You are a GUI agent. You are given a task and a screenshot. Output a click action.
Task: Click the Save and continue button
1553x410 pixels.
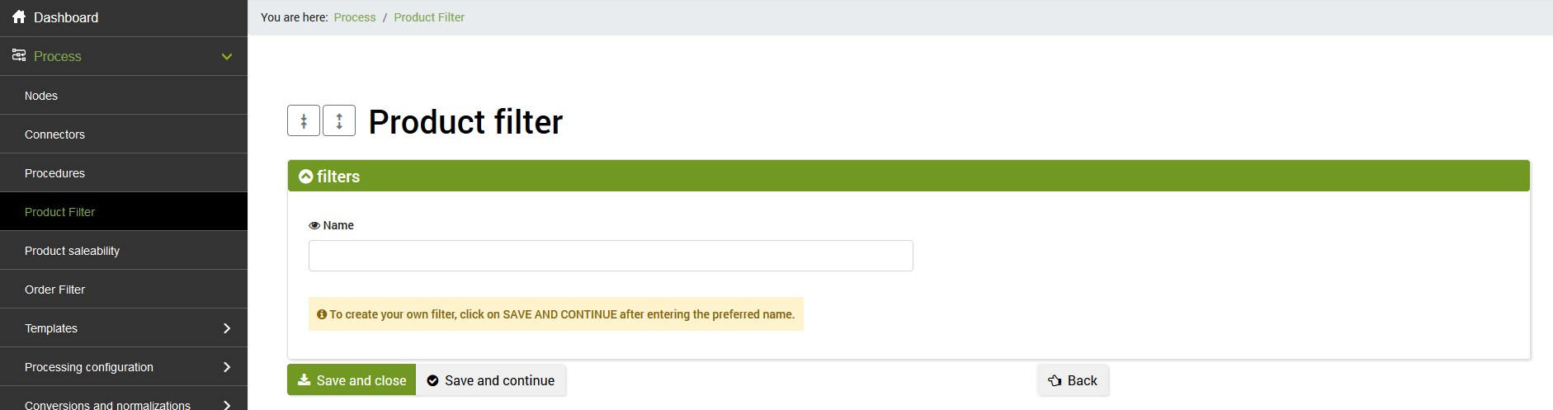pos(491,380)
